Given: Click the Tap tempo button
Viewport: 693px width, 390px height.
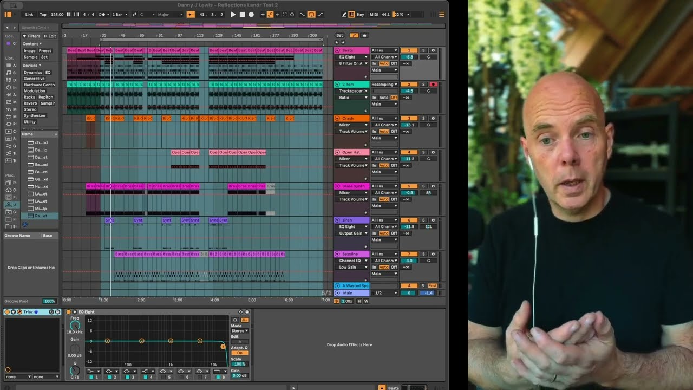Looking at the screenshot, I should click(43, 15).
